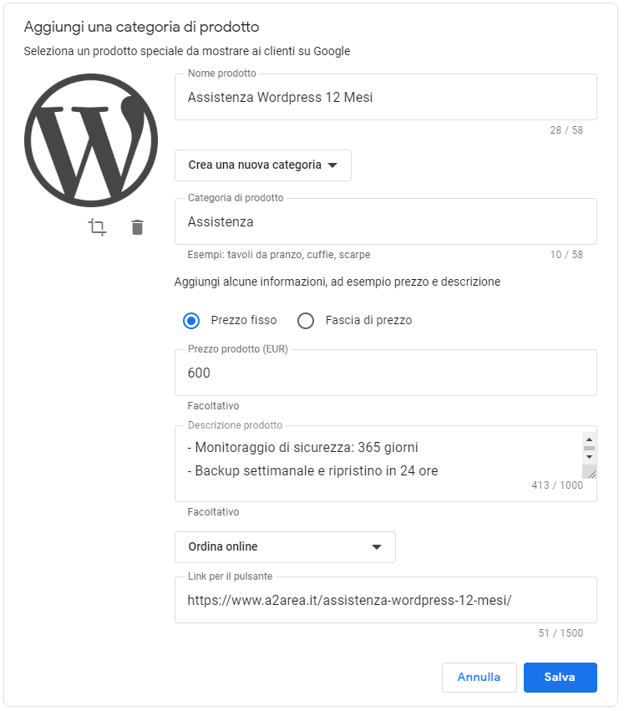Select the Fascia di prezzo radio button
This screenshot has height=711, width=624.
306,321
